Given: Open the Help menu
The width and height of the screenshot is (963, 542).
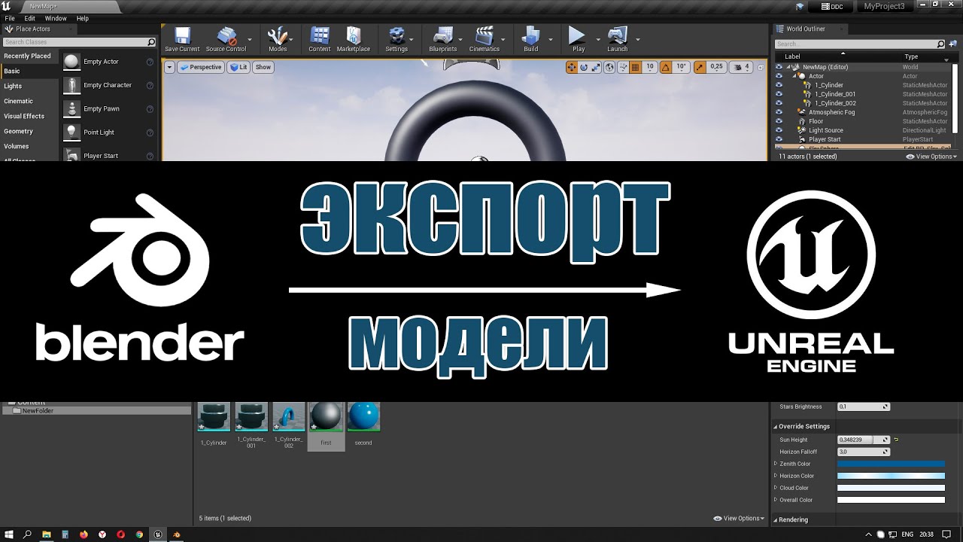Looking at the screenshot, I should (83, 18).
